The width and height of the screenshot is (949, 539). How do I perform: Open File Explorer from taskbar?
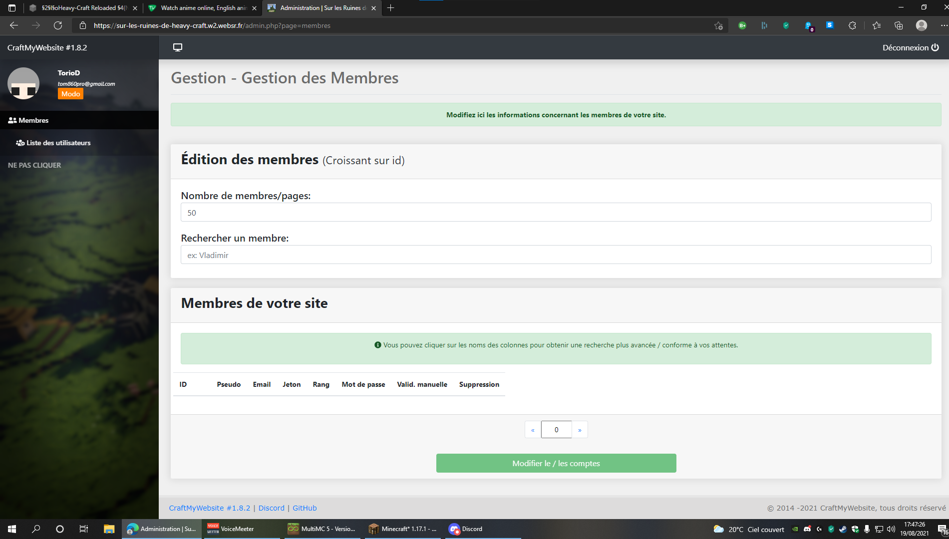coord(109,529)
